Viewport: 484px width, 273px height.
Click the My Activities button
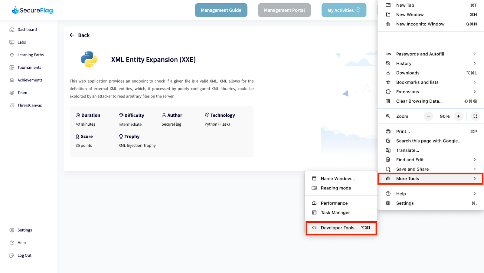pos(344,10)
